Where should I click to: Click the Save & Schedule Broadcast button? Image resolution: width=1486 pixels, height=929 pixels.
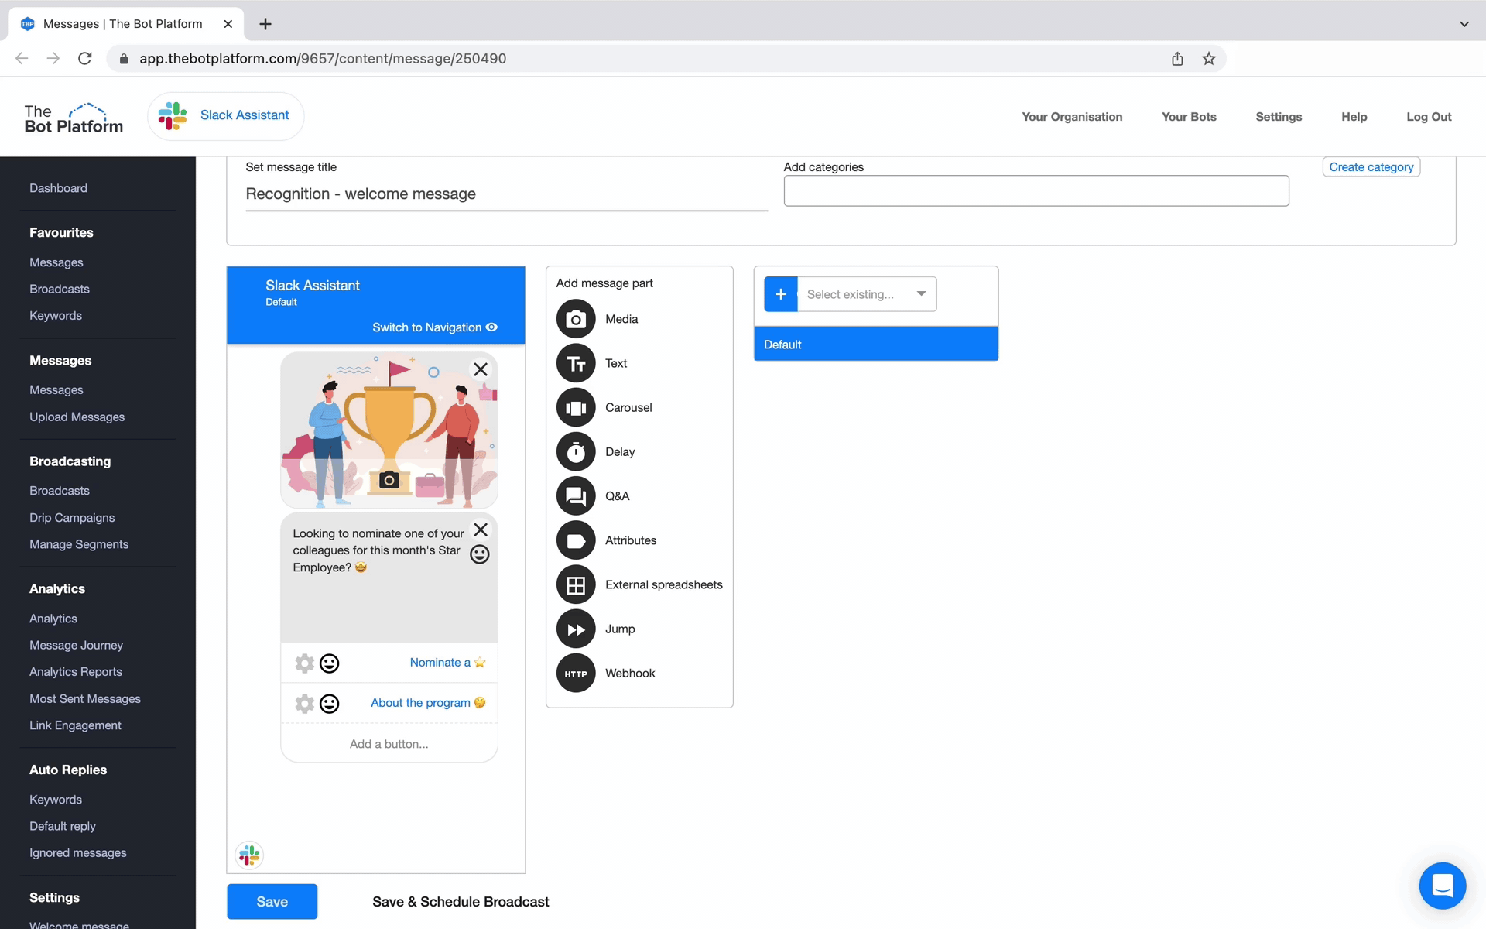pos(461,902)
